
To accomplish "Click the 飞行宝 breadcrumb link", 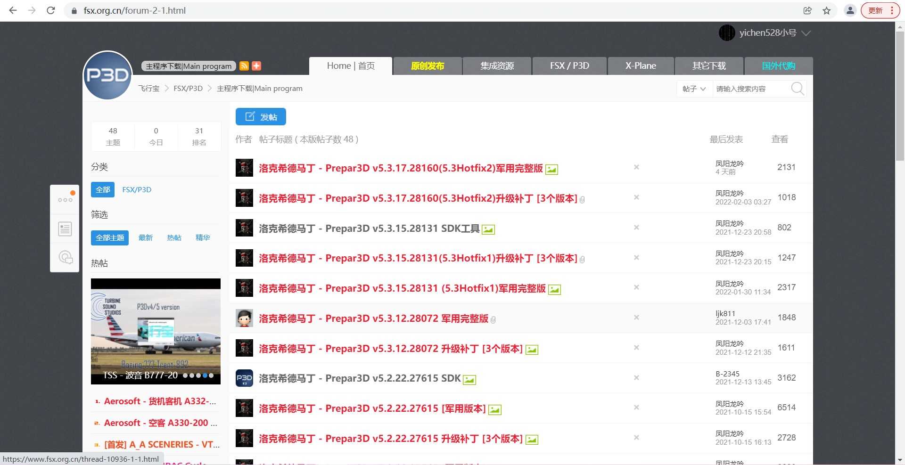I will coord(149,89).
